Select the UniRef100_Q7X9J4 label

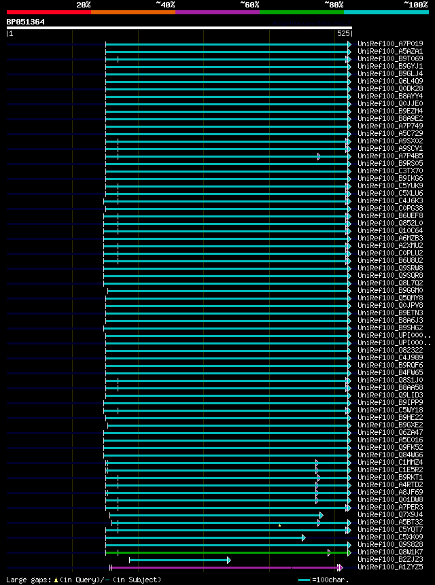[x=390, y=514]
